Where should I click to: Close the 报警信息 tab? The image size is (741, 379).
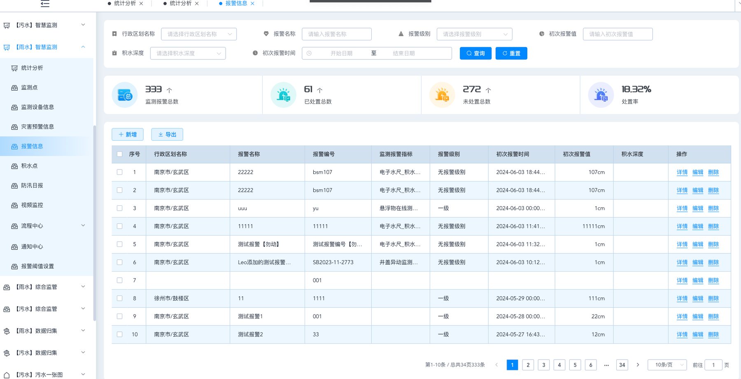coord(252,3)
